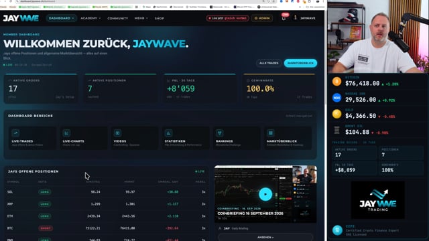Click the P&L 30 Tage card

click(199, 88)
